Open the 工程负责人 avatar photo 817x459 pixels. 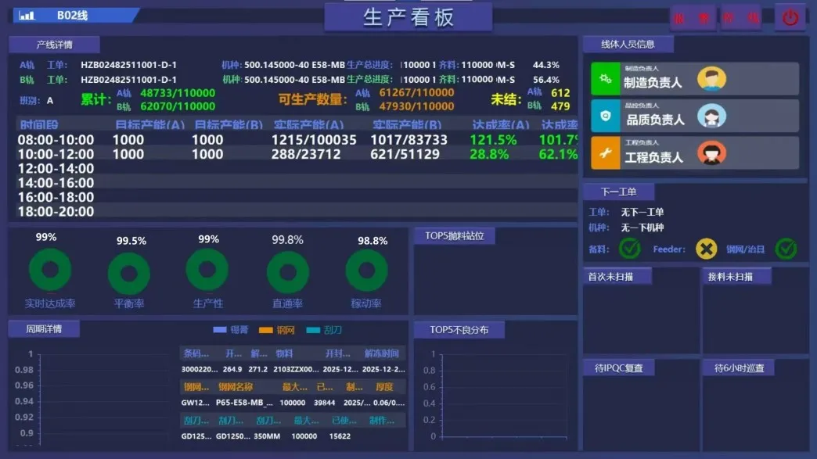coord(712,153)
